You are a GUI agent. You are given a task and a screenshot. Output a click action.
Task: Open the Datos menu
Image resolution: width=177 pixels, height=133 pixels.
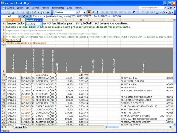69,8
